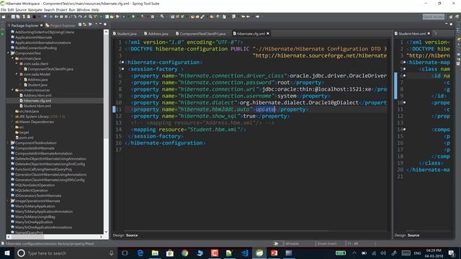Switch to Address.java editor tab

tap(156, 34)
